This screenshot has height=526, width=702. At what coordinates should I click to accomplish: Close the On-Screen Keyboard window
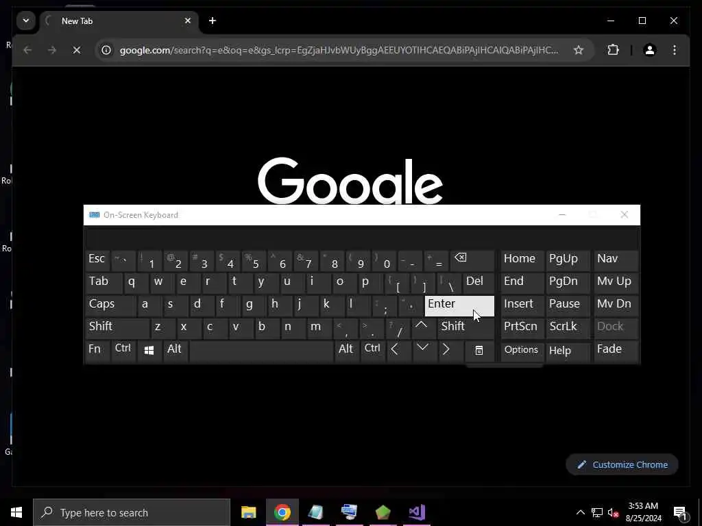point(624,214)
